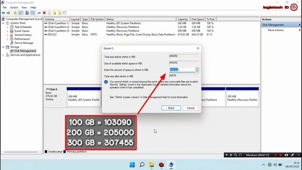
Task: Expand More Actions submenu arrow
Action: 300,30
